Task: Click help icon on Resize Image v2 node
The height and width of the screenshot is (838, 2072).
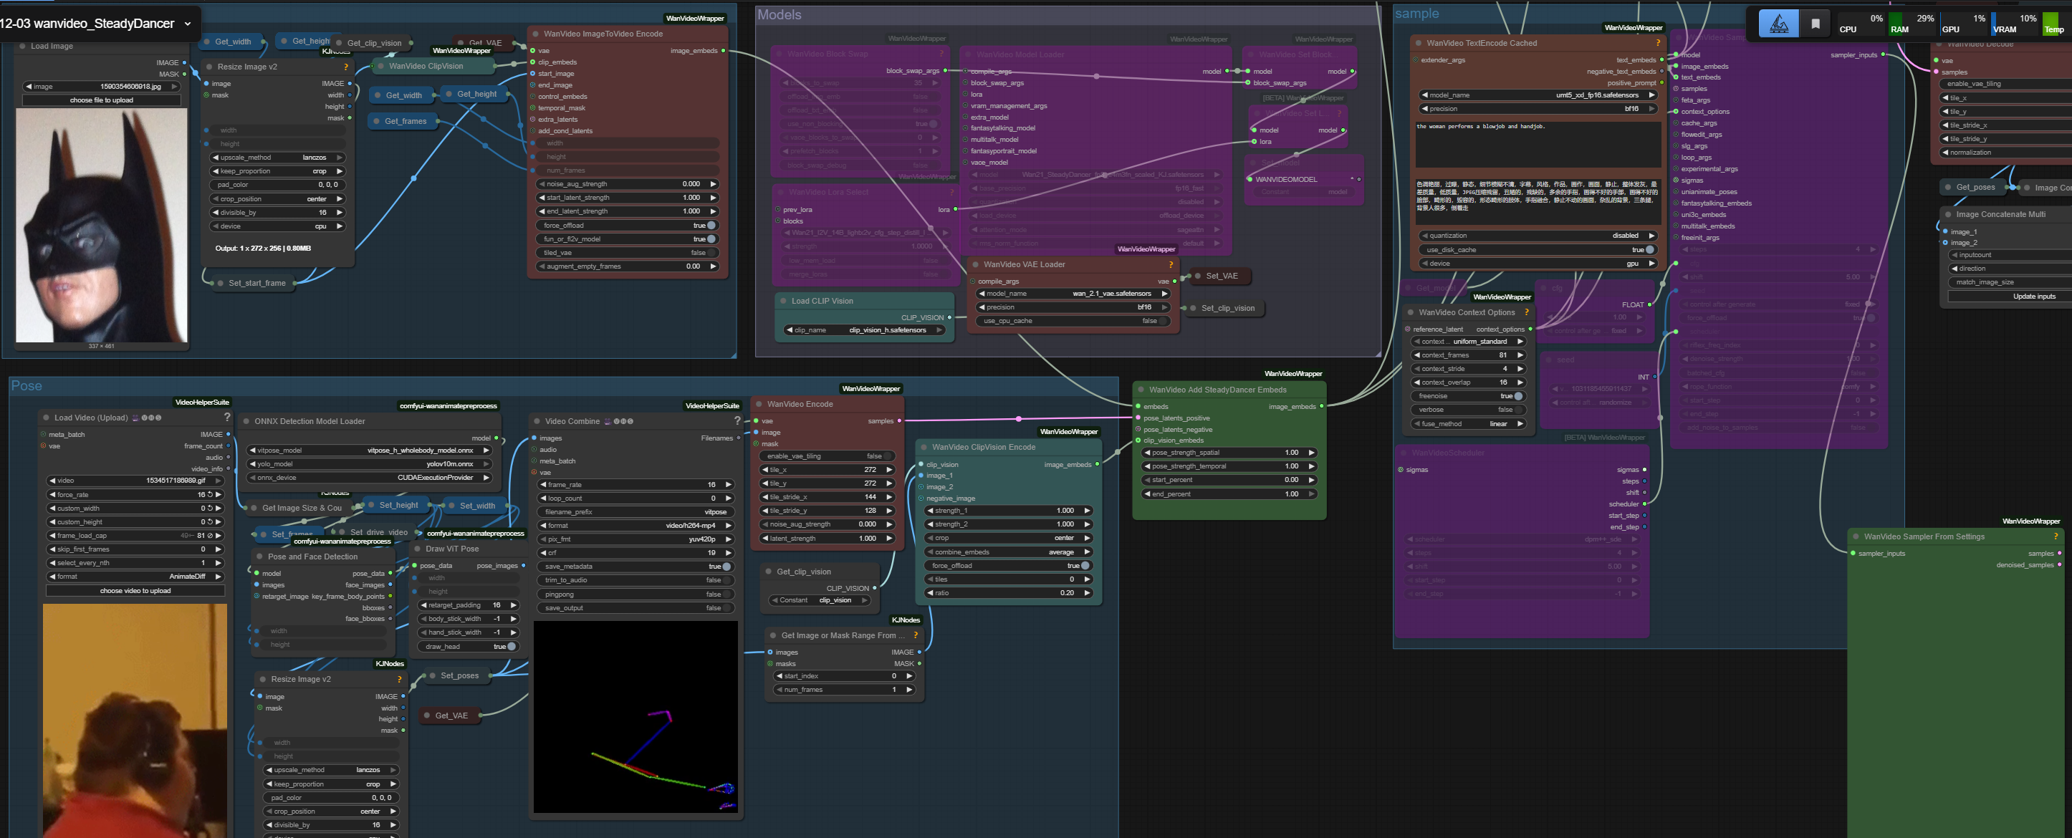Action: tap(346, 67)
